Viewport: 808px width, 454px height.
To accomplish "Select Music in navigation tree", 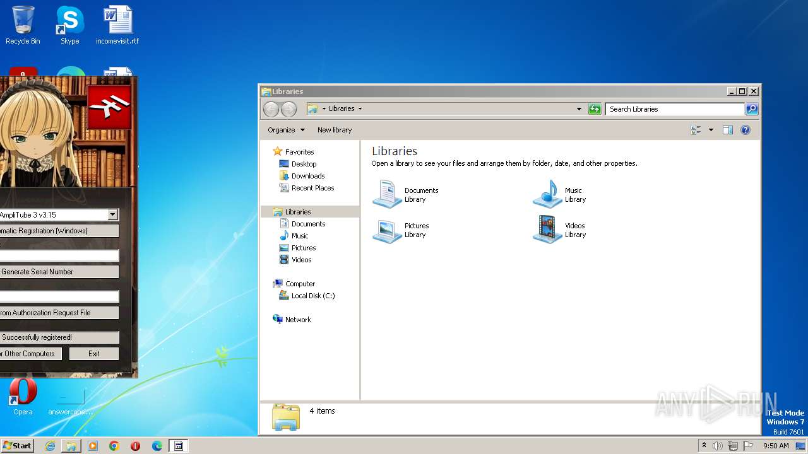I will click(x=300, y=236).
